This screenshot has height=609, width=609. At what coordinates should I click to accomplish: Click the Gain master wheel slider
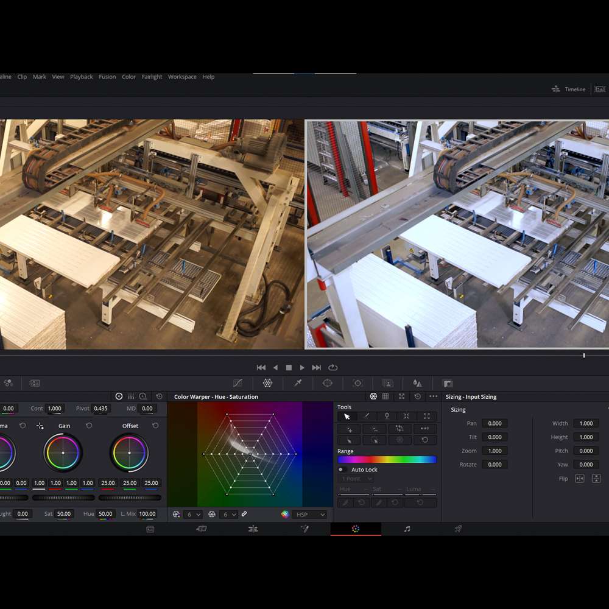[63, 498]
